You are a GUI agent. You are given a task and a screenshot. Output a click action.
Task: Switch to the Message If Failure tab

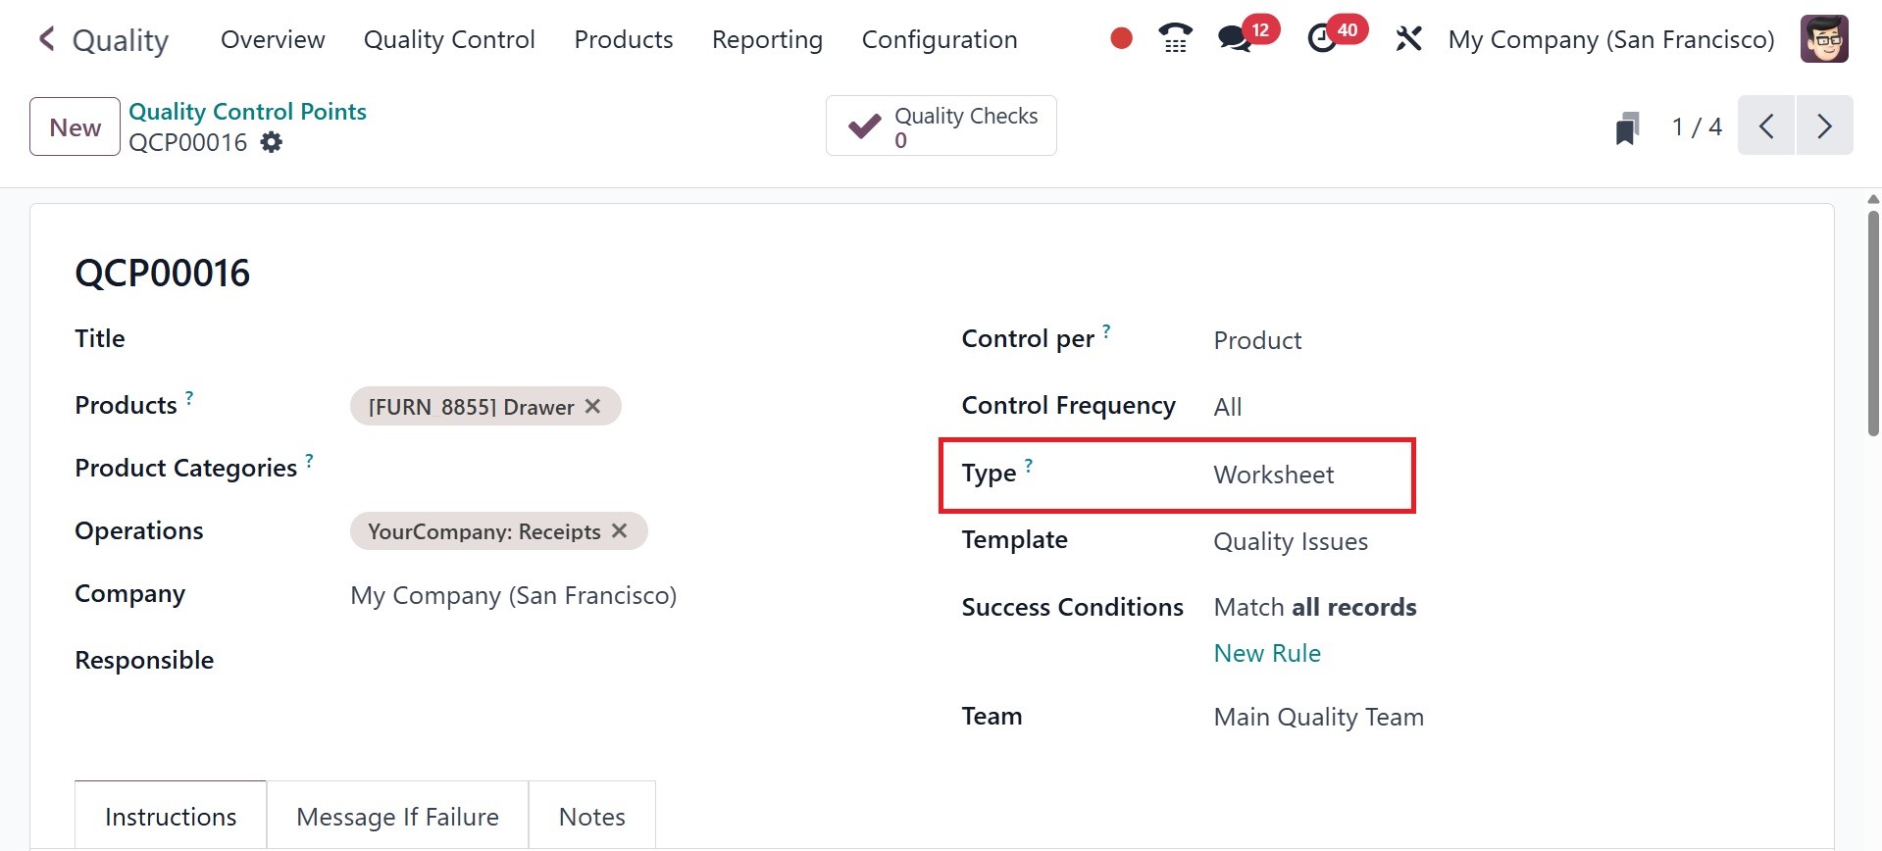pyautogui.click(x=397, y=817)
